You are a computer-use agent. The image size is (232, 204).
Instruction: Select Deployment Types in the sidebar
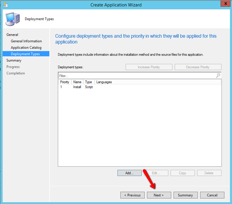coord(25,54)
